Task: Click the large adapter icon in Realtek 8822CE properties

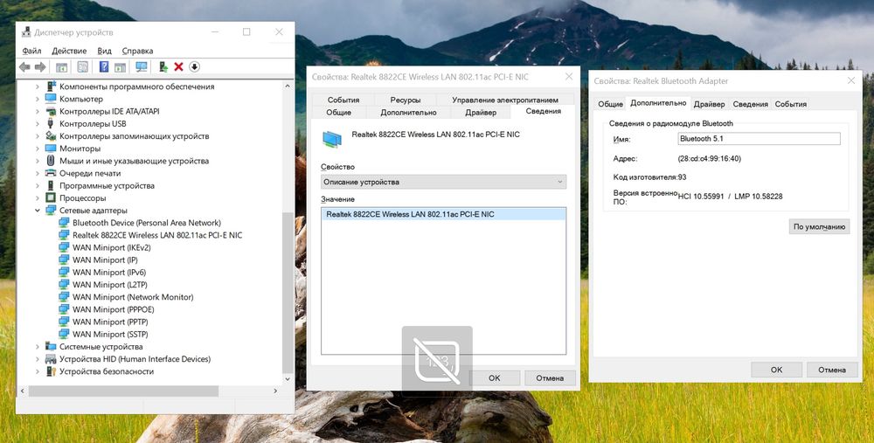Action: tap(332, 139)
